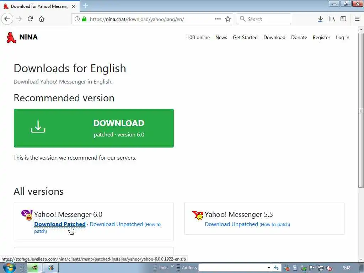Open the first pinned taskbar program icon
The width and height of the screenshot is (364, 273).
[x=34, y=268]
